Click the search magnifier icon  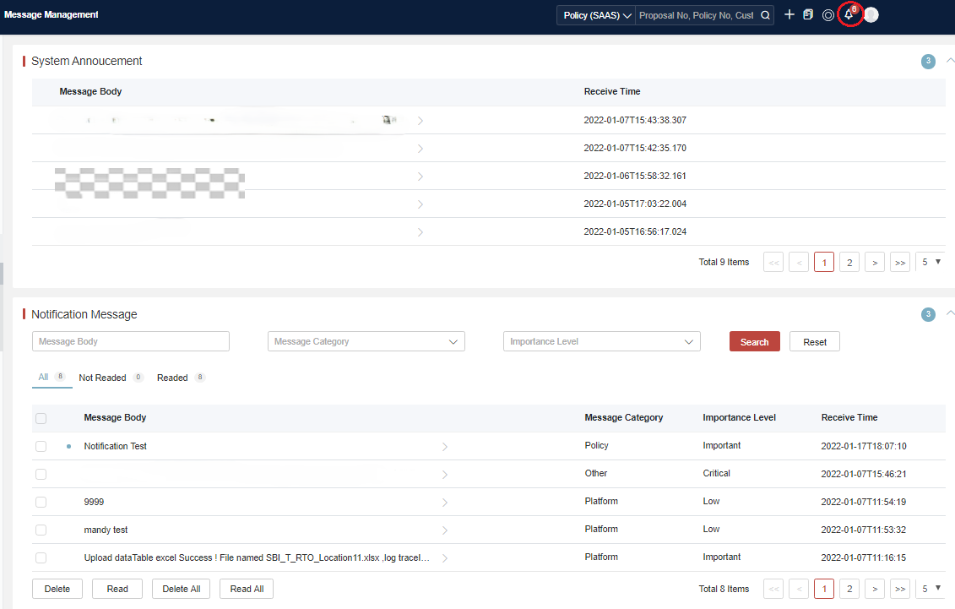[x=765, y=15]
